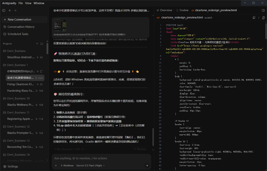Go forward with the right arrow
Screen dimensions: 267x171
(x=15, y=10)
